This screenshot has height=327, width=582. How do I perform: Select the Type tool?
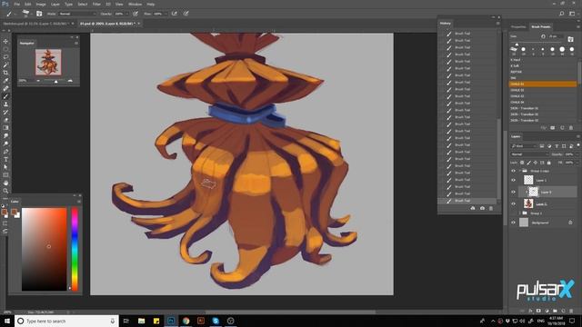(x=5, y=160)
